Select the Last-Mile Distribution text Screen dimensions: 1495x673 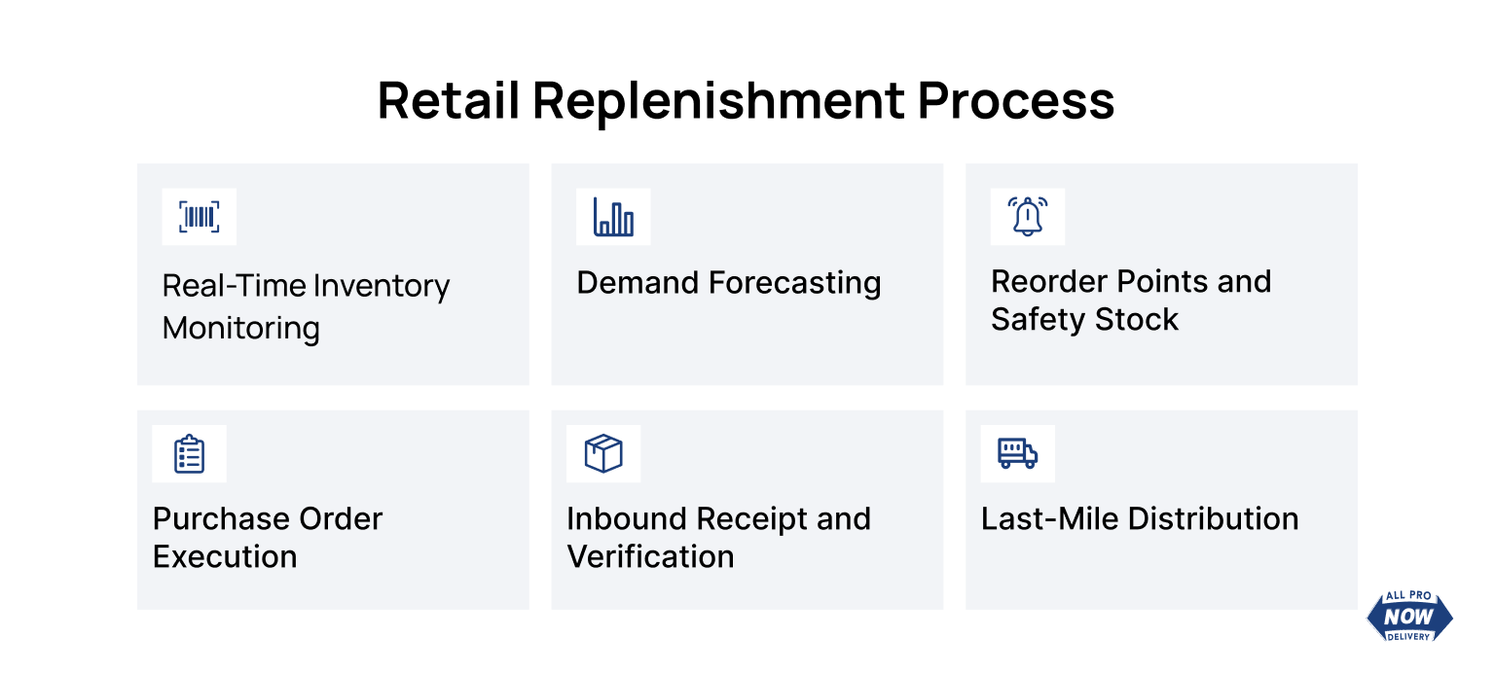[1140, 518]
